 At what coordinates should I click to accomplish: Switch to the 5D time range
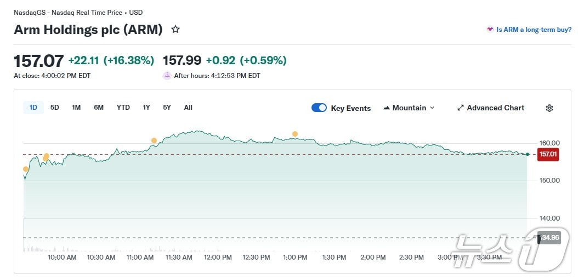click(55, 108)
